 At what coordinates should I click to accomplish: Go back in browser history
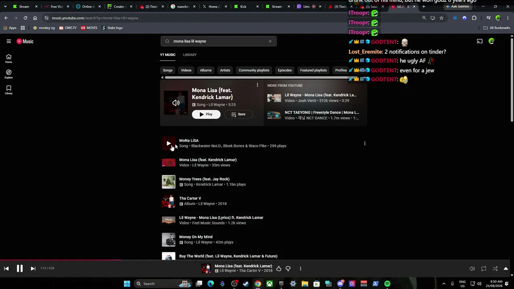(6, 18)
